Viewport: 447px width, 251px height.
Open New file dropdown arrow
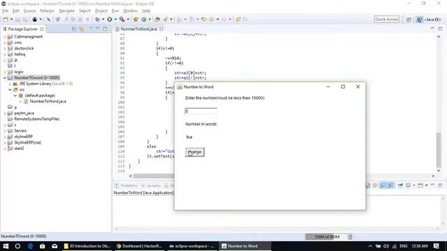[11, 20]
